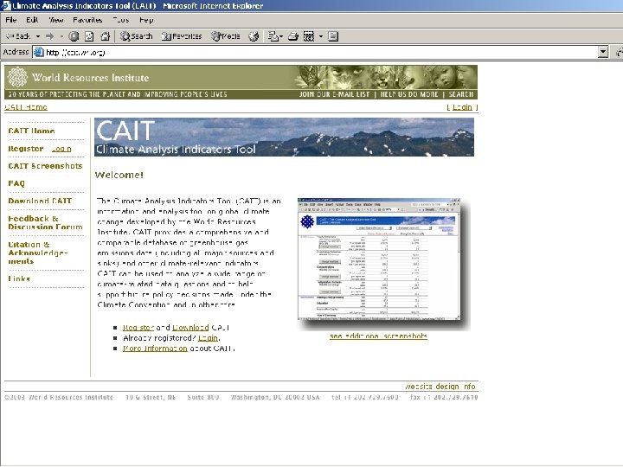
Task: Click the Mail icon in toolbar
Action: (273, 36)
